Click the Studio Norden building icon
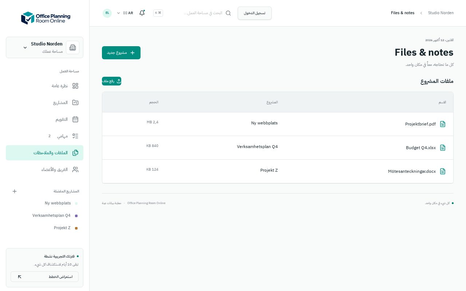Image resolution: width=466 pixels, height=291 pixels. (72, 47)
